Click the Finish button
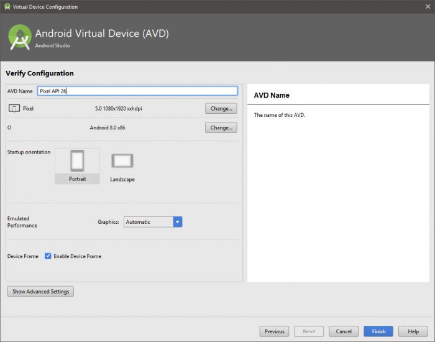Image resolution: width=435 pixels, height=342 pixels. 378,331
